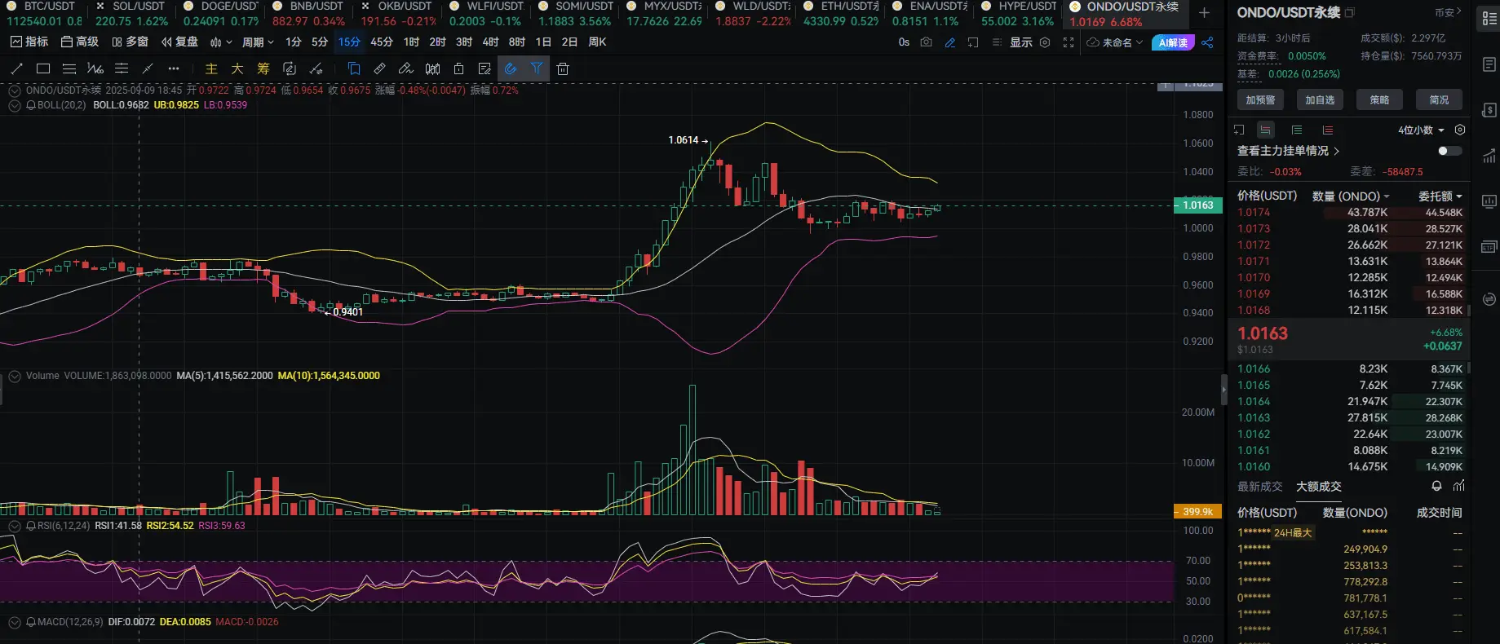Open the BTC/USDT symbol tab
Image resolution: width=1500 pixels, height=644 pixels.
click(x=43, y=14)
